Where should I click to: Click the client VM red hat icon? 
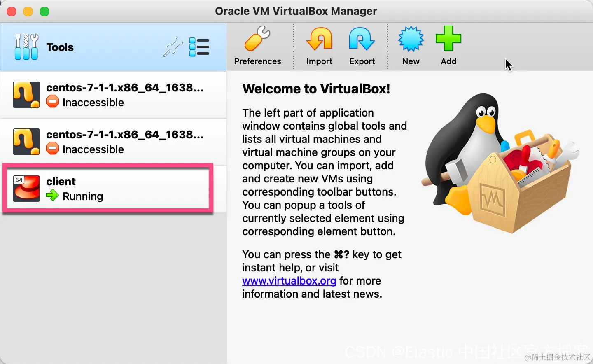pyautogui.click(x=26, y=189)
